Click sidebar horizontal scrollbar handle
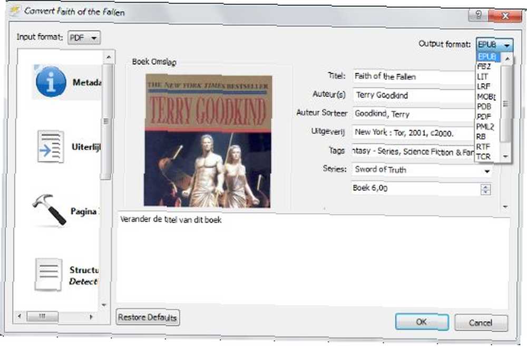 click(x=42, y=316)
